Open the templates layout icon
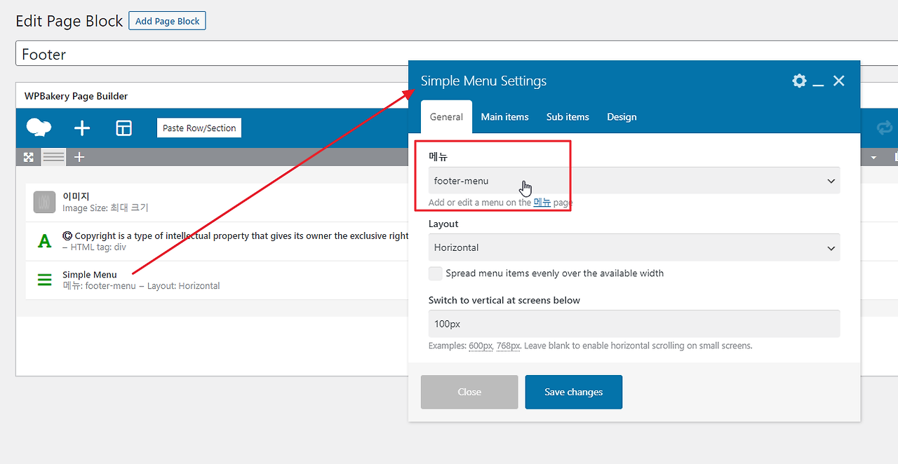This screenshot has height=464, width=898. pyautogui.click(x=123, y=128)
